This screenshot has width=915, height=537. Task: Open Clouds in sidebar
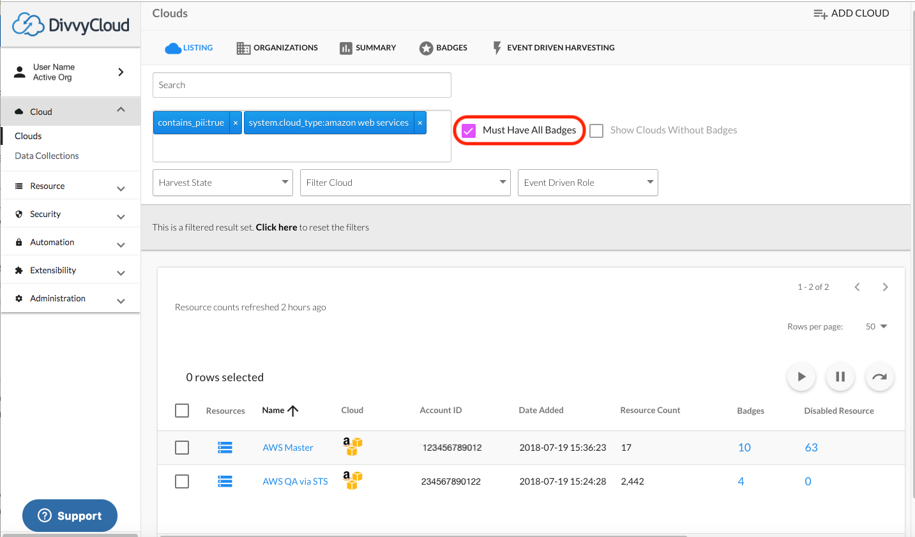[x=28, y=136]
